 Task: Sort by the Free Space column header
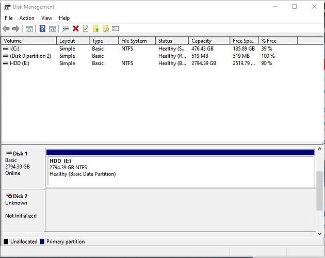(244, 41)
